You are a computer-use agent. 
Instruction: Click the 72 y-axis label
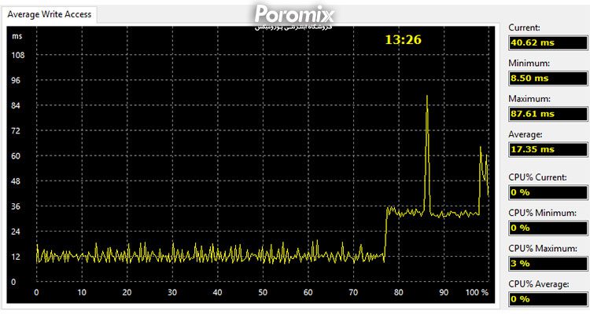(16, 131)
